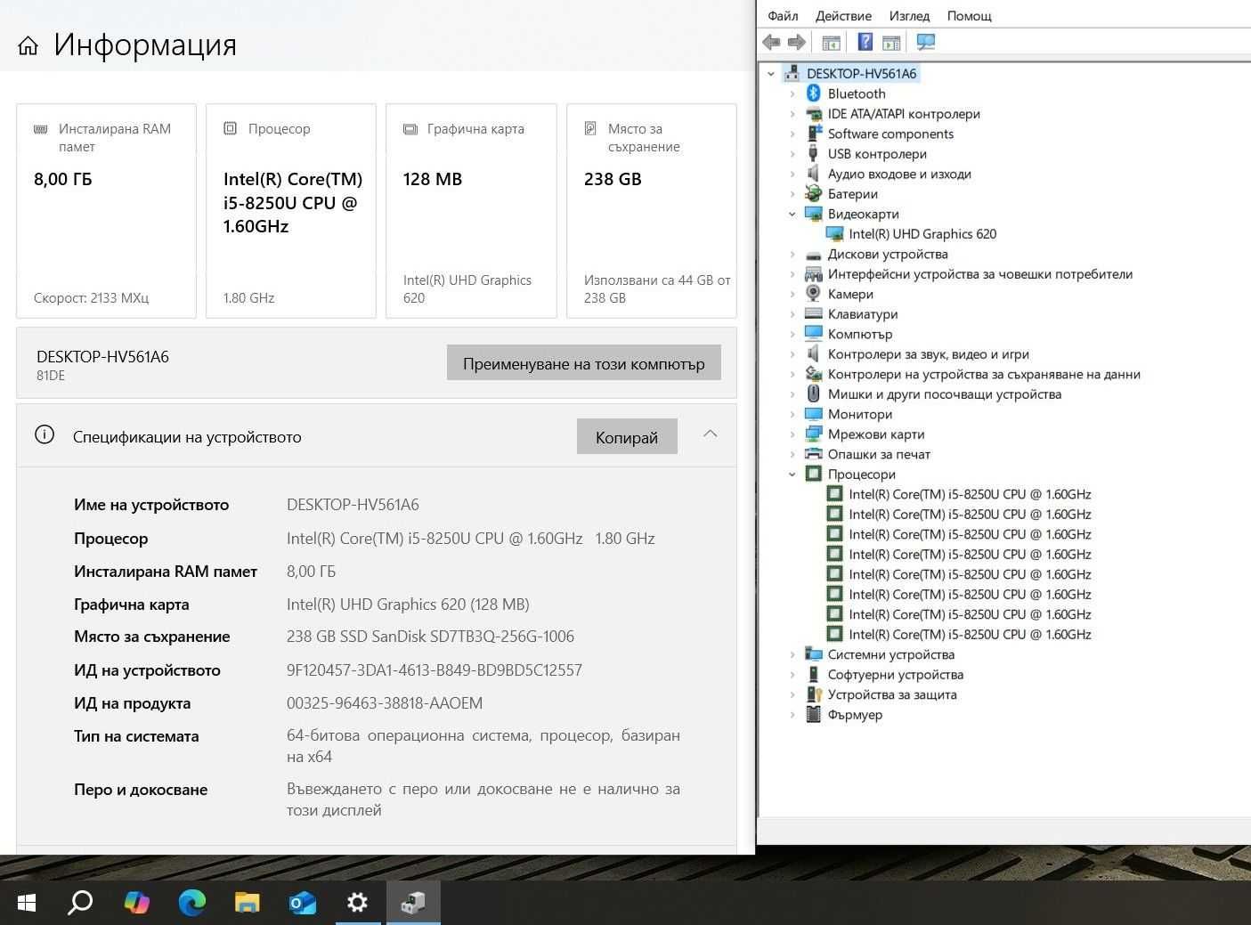The image size is (1251, 925).
Task: Click the Help question-mark toolbar icon
Action: (x=865, y=42)
